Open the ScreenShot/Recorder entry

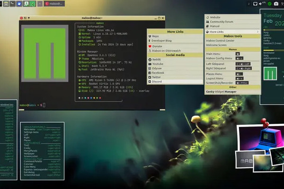tap(233, 83)
